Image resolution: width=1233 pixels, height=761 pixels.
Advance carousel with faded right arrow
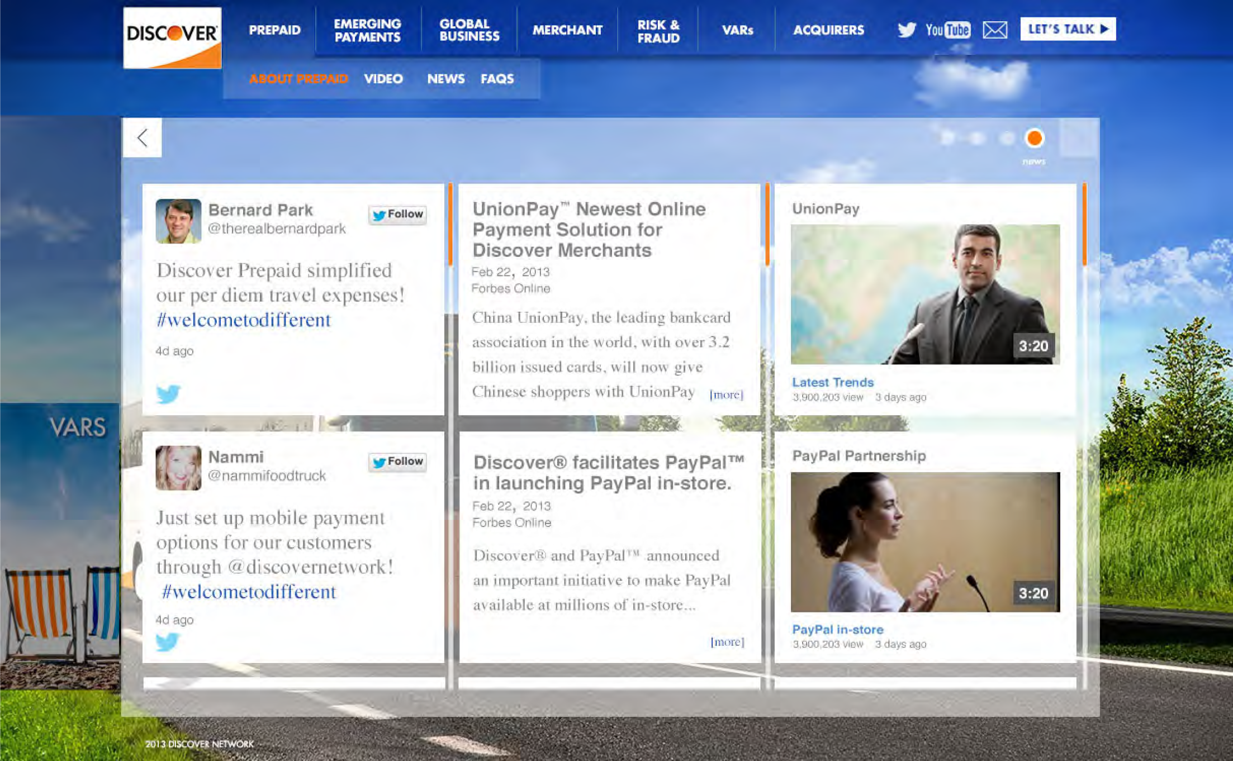(x=1079, y=138)
